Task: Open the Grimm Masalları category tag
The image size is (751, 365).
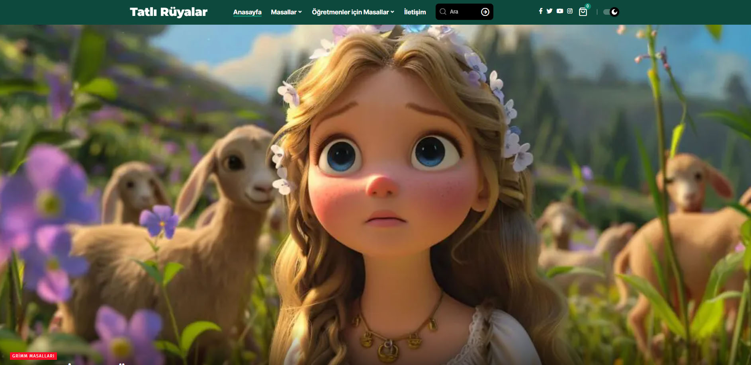Action: [x=33, y=356]
